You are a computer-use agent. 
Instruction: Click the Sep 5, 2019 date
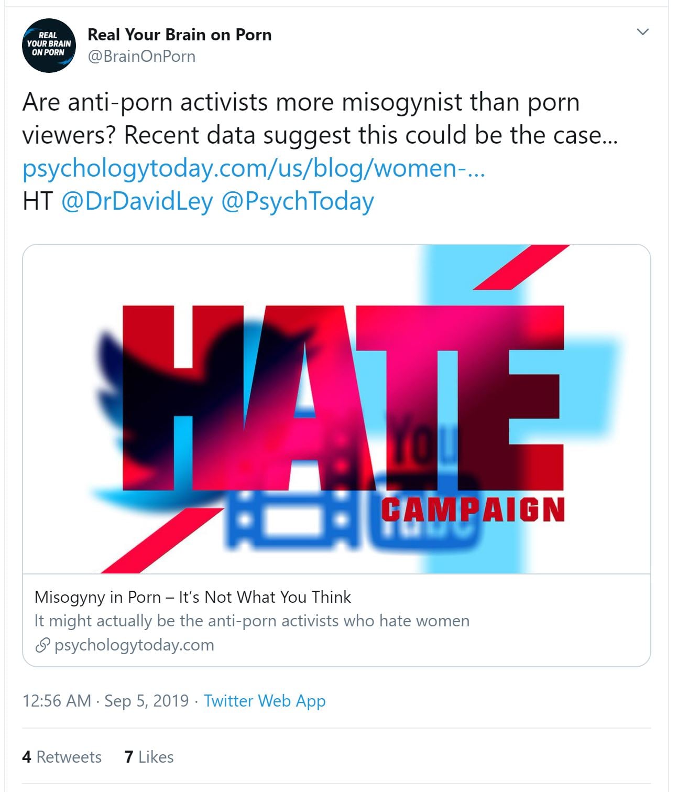pos(146,701)
